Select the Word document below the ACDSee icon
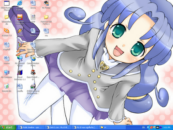The image size is (173, 130). pyautogui.click(x=7, y=44)
